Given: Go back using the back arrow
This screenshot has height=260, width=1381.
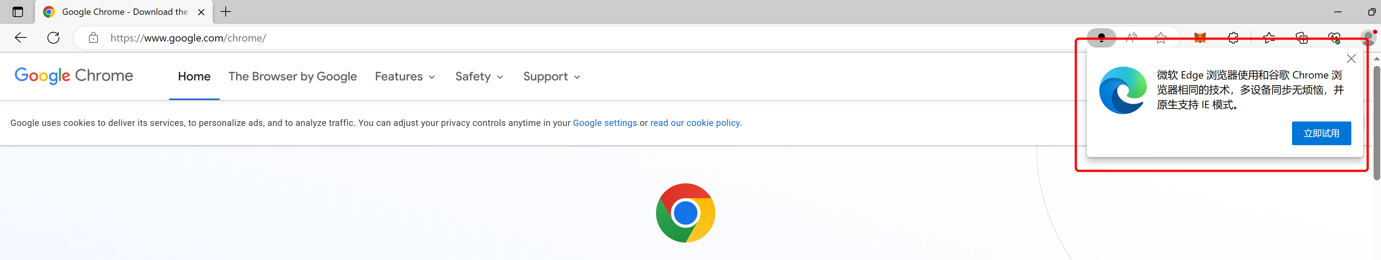Looking at the screenshot, I should coord(20,37).
